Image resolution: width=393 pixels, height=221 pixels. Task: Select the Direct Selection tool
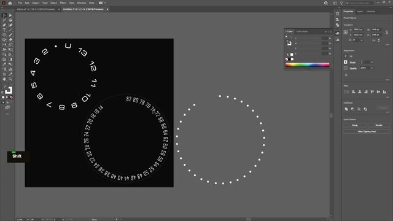pyautogui.click(x=10, y=15)
